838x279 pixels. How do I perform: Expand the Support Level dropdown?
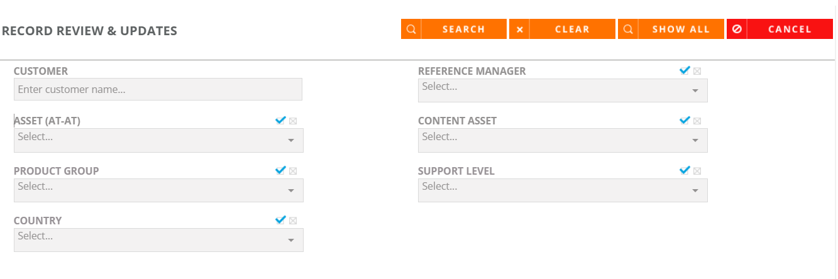(563, 190)
